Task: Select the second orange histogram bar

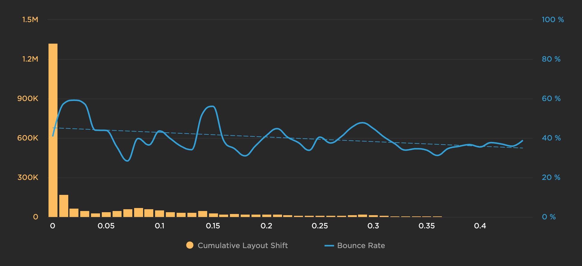Action: [64, 206]
